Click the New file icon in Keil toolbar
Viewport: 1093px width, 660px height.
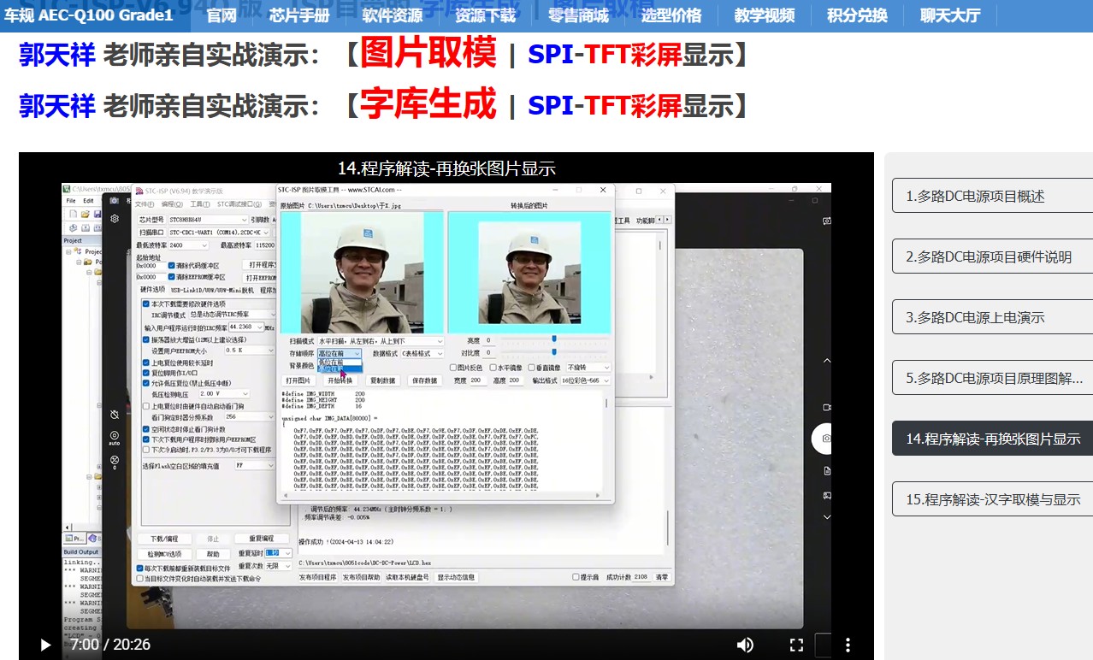pos(74,214)
